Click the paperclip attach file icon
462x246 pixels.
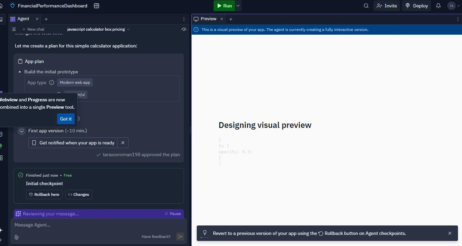(x=17, y=237)
